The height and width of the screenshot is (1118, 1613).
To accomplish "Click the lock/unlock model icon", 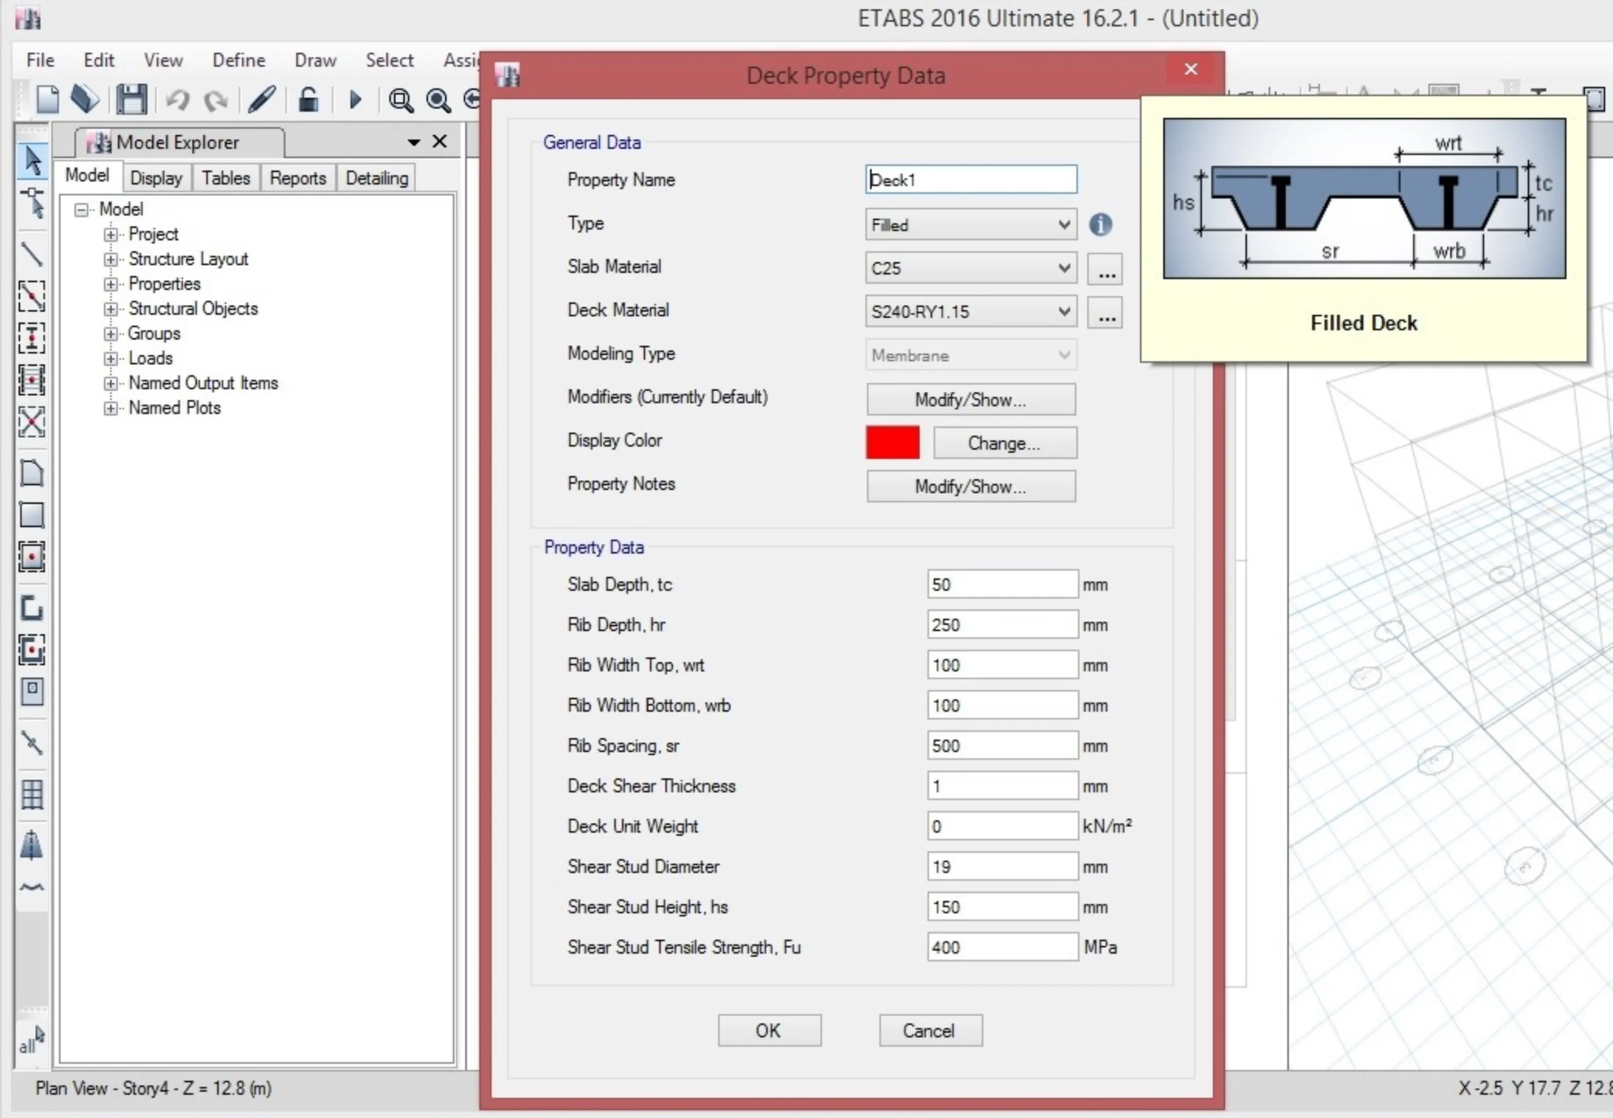I will 308,100.
